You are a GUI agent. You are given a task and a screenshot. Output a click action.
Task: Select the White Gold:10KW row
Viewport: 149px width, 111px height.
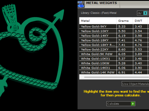coord(114,63)
